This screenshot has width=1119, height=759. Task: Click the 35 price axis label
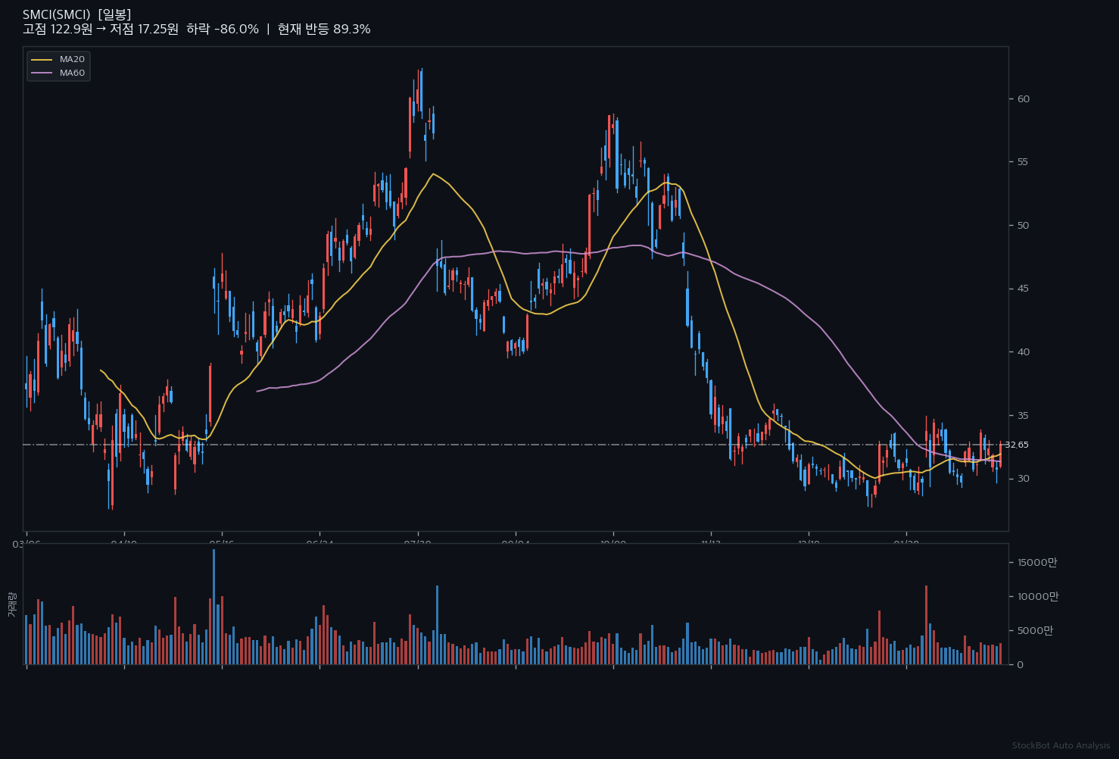(1023, 415)
